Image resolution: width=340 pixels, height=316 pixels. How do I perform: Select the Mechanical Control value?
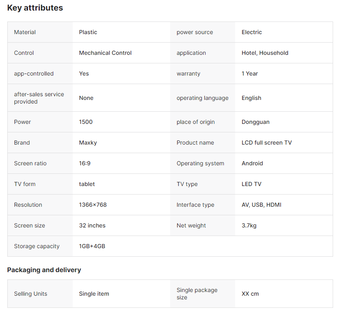point(105,53)
